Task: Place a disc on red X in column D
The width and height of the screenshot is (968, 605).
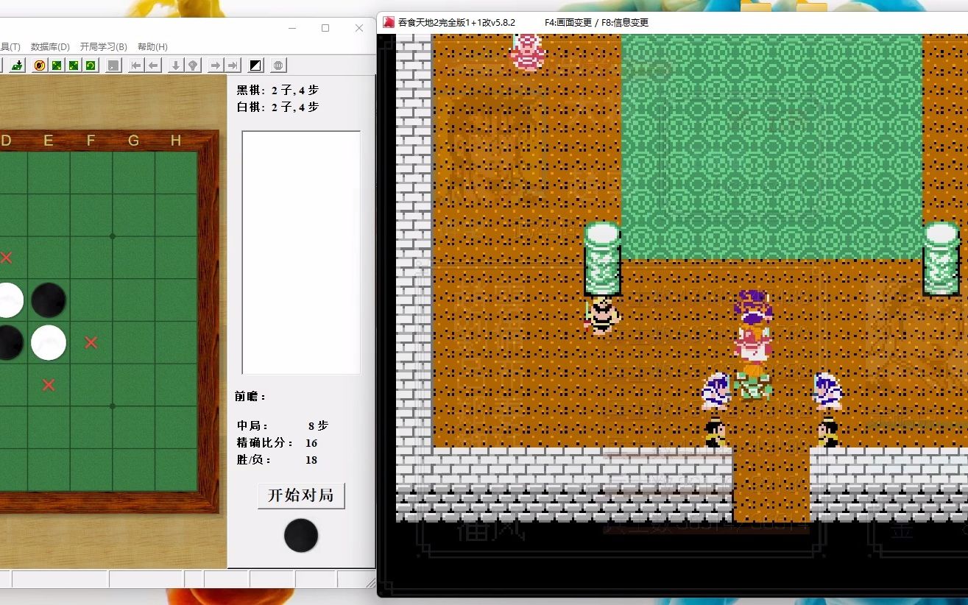Action: coord(7,258)
